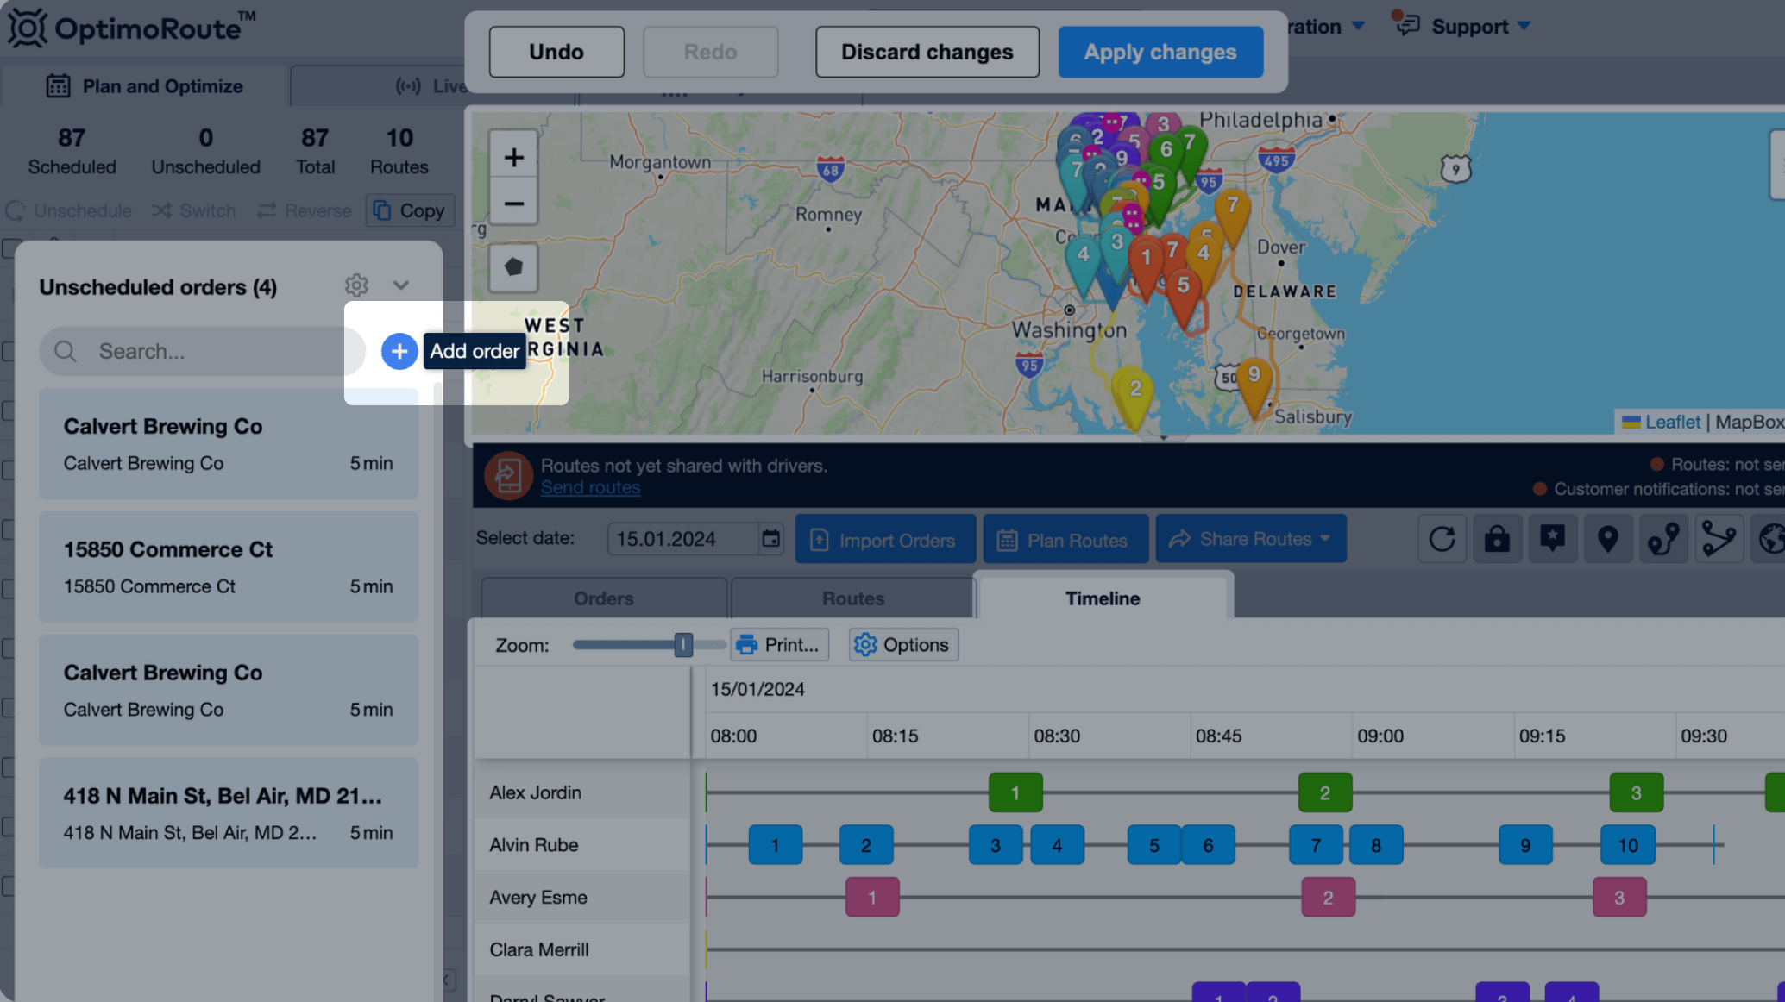Click the blue Add order plus button
The image size is (1785, 1002).
tap(399, 351)
